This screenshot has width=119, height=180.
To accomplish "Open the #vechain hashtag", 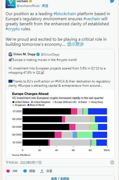I will 92,19.
